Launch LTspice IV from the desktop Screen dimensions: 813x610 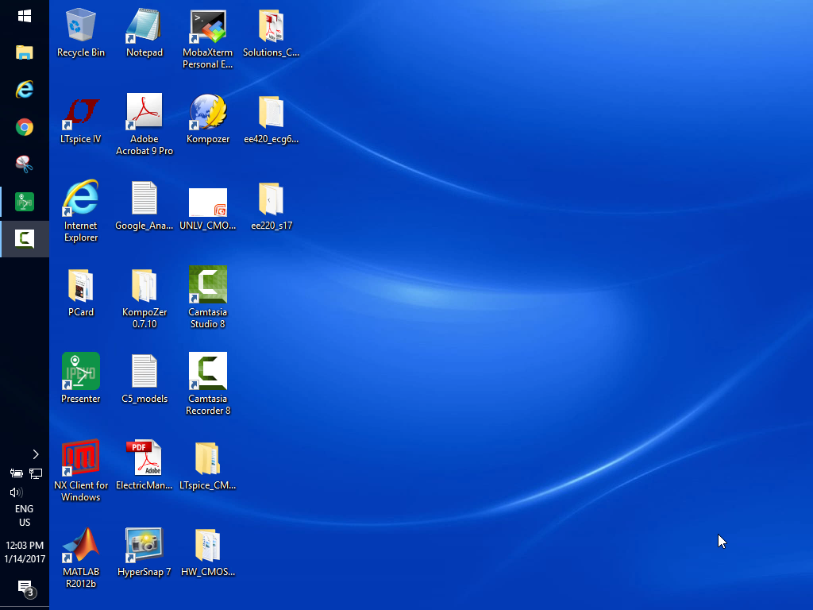pyautogui.click(x=81, y=114)
